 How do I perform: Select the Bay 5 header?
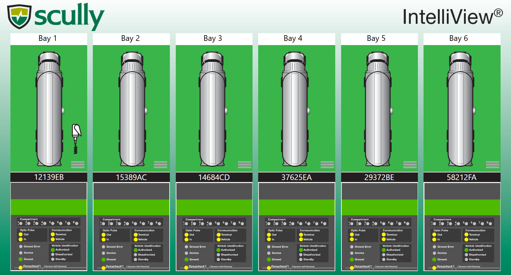click(380, 39)
